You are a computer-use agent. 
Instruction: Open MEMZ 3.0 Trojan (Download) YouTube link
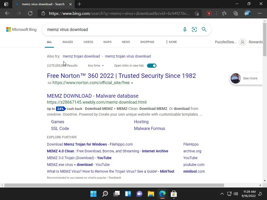[x=79, y=158]
